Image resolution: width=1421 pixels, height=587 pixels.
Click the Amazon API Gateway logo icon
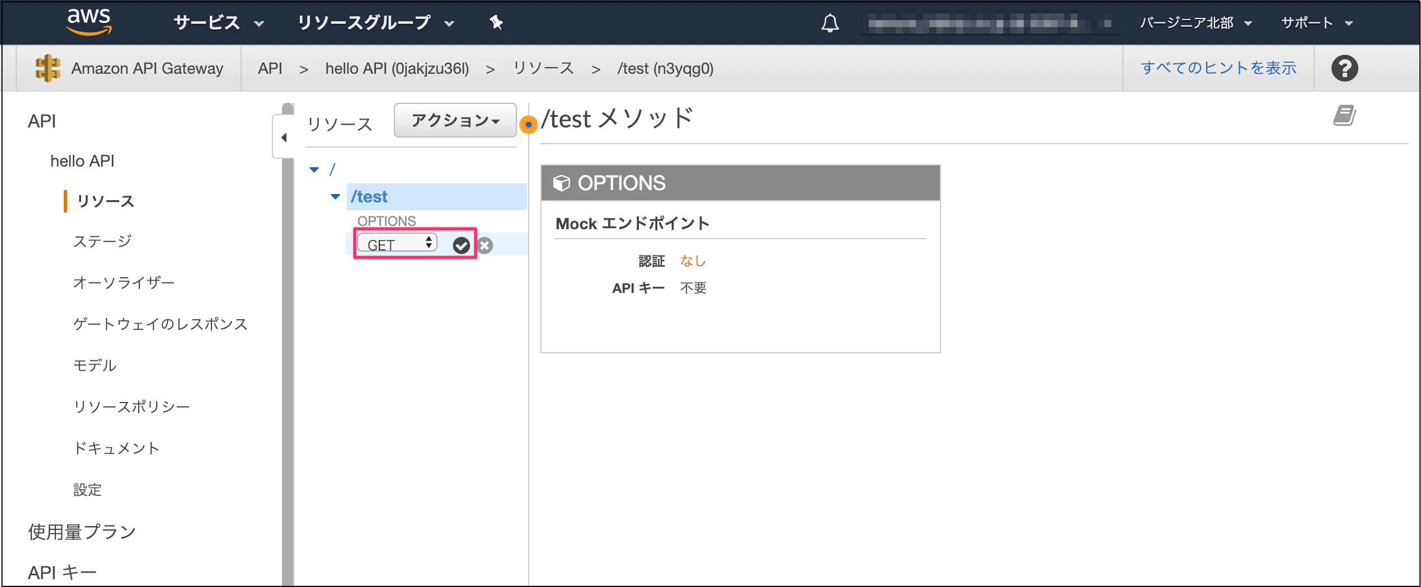tap(48, 68)
